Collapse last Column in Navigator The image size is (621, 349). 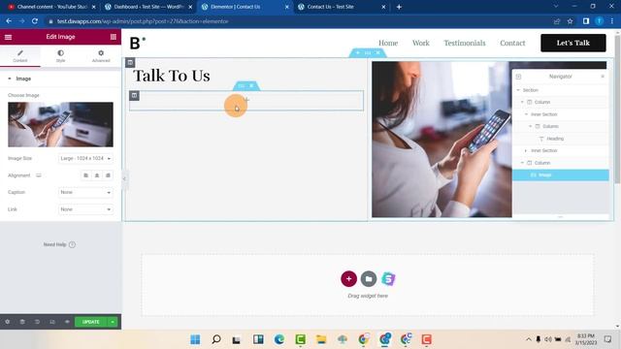pos(522,163)
